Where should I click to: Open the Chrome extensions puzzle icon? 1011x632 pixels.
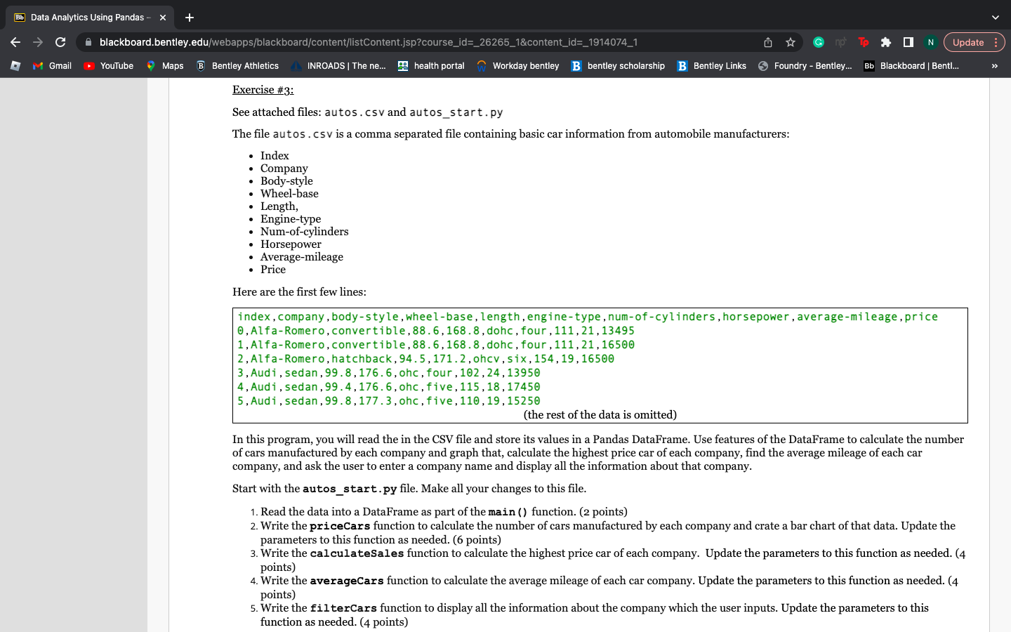886,42
